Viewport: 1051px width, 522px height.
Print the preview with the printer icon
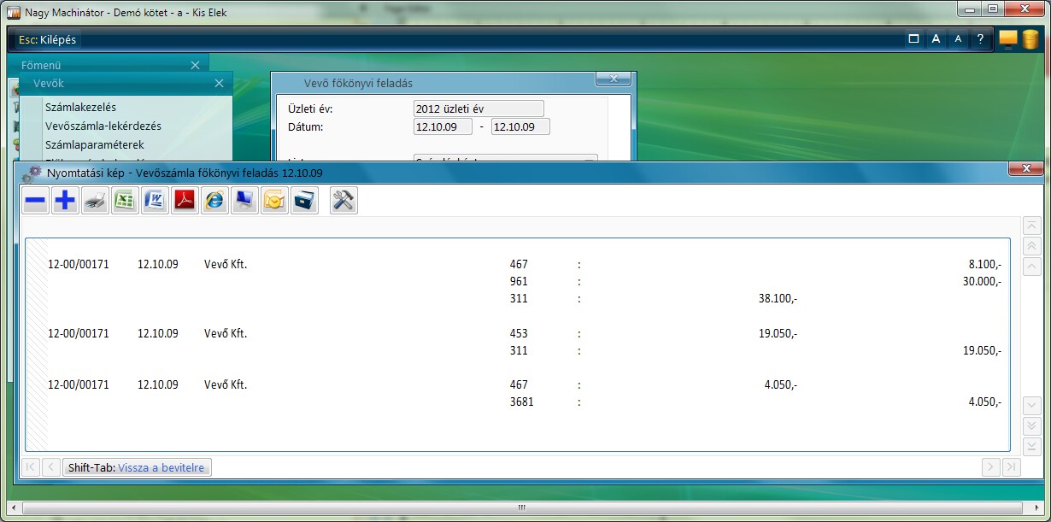(95, 201)
